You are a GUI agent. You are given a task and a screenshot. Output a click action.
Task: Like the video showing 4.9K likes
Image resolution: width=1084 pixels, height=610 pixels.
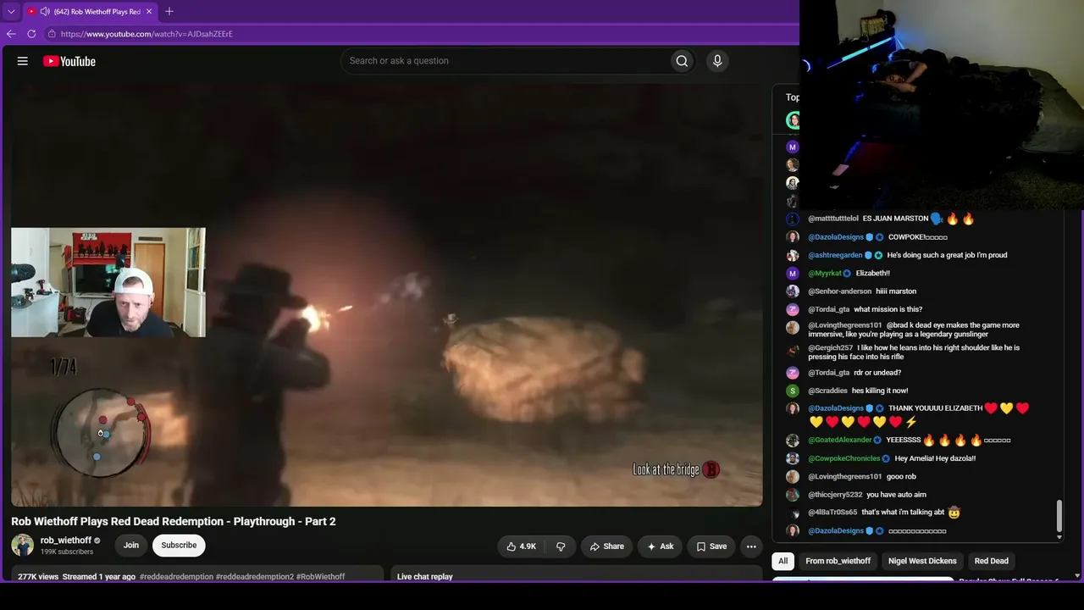tap(521, 546)
